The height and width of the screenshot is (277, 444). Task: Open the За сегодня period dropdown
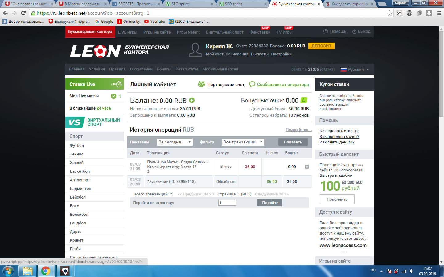[175, 142]
